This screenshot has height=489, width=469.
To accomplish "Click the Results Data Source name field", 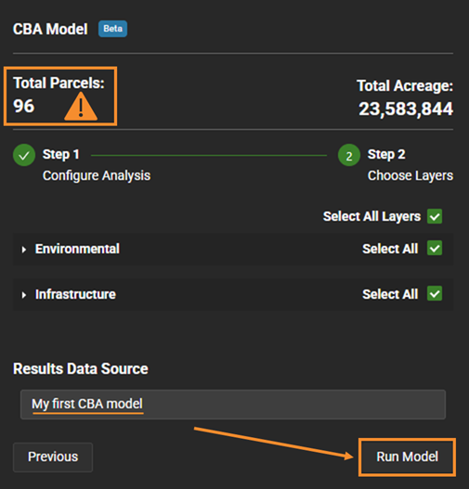I will coord(233,405).
